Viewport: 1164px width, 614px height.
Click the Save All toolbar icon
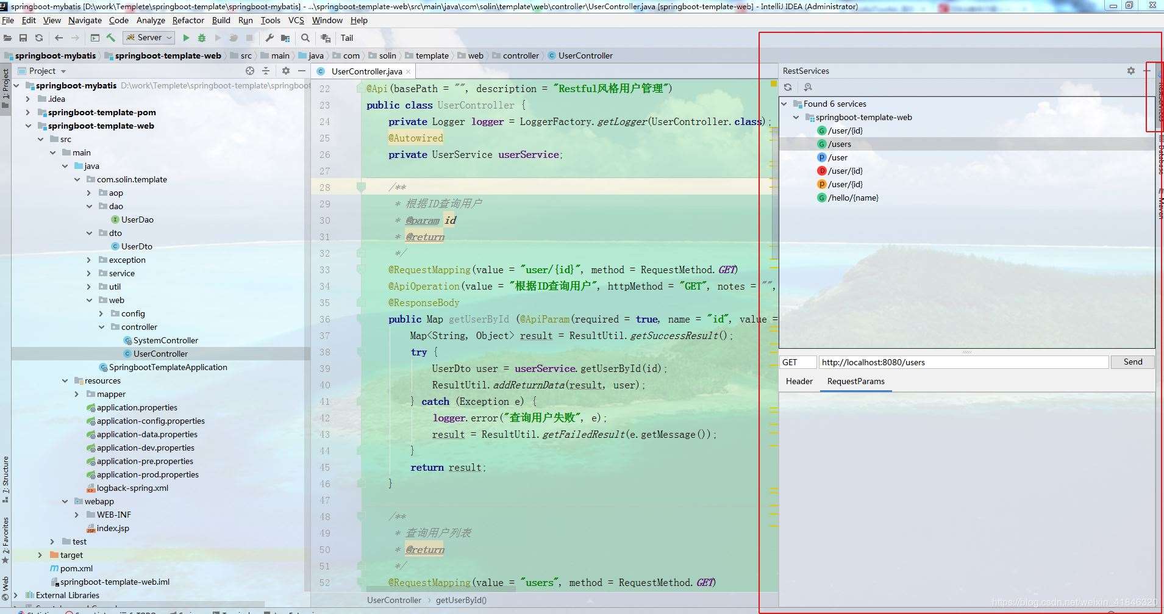[x=23, y=38]
